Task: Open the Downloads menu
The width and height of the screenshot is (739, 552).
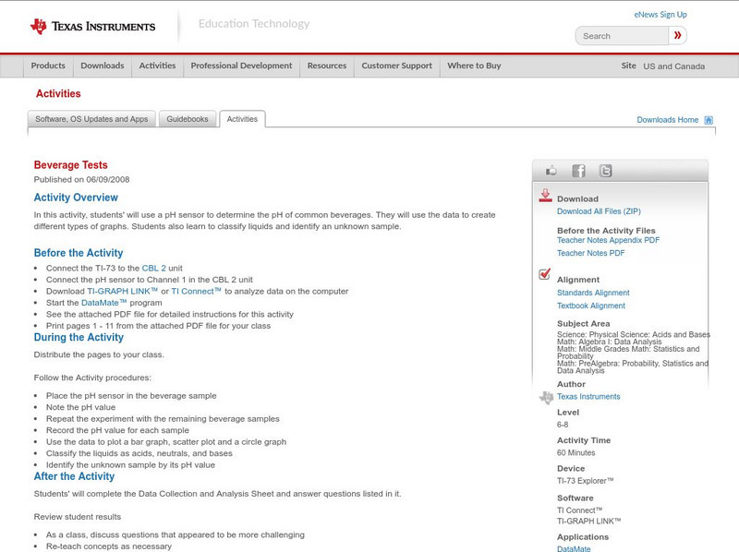Action: pyautogui.click(x=103, y=66)
